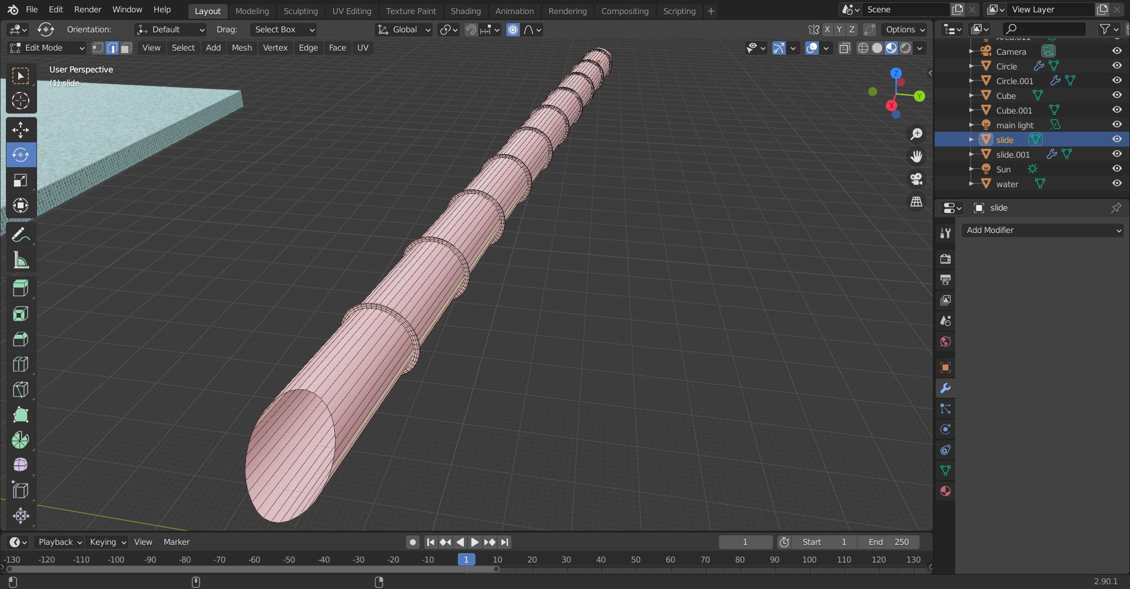
Task: Open the Add Modifier dropdown
Action: [x=1042, y=230]
